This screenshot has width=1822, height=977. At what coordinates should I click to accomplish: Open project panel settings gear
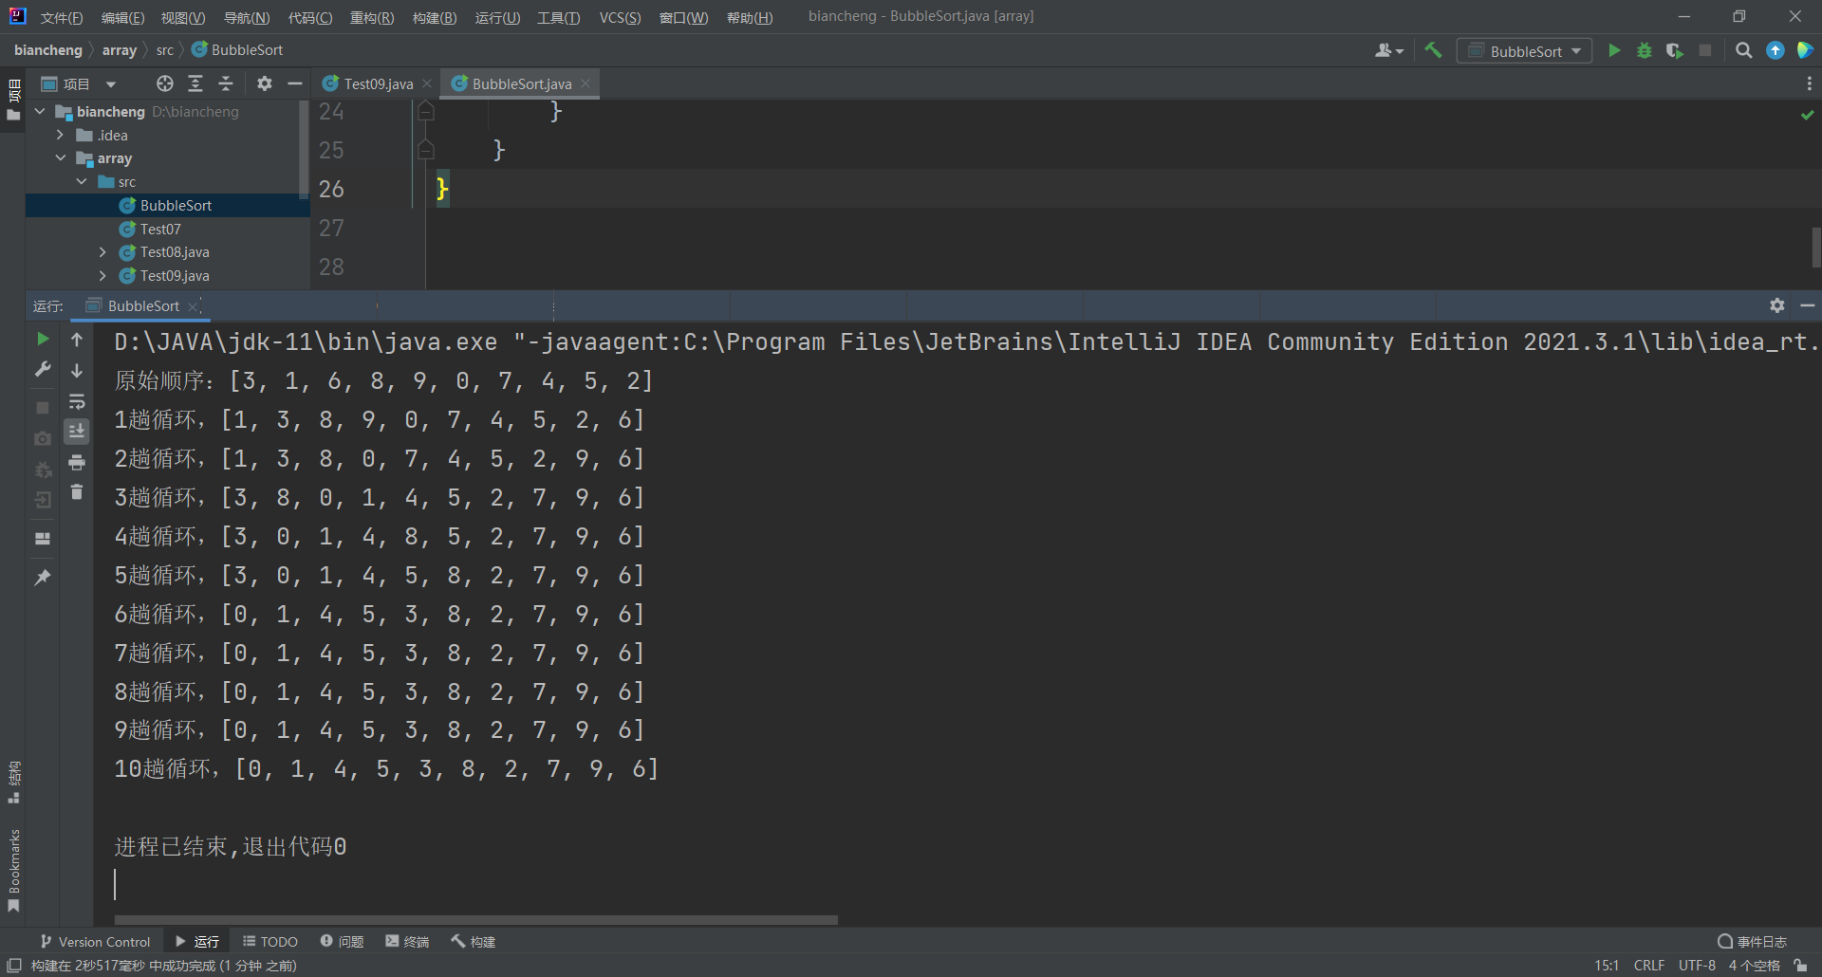(x=265, y=83)
